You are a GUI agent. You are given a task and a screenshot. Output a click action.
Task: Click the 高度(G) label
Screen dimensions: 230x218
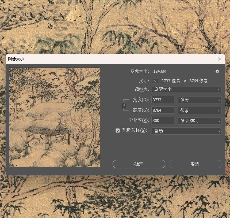coord(141,110)
